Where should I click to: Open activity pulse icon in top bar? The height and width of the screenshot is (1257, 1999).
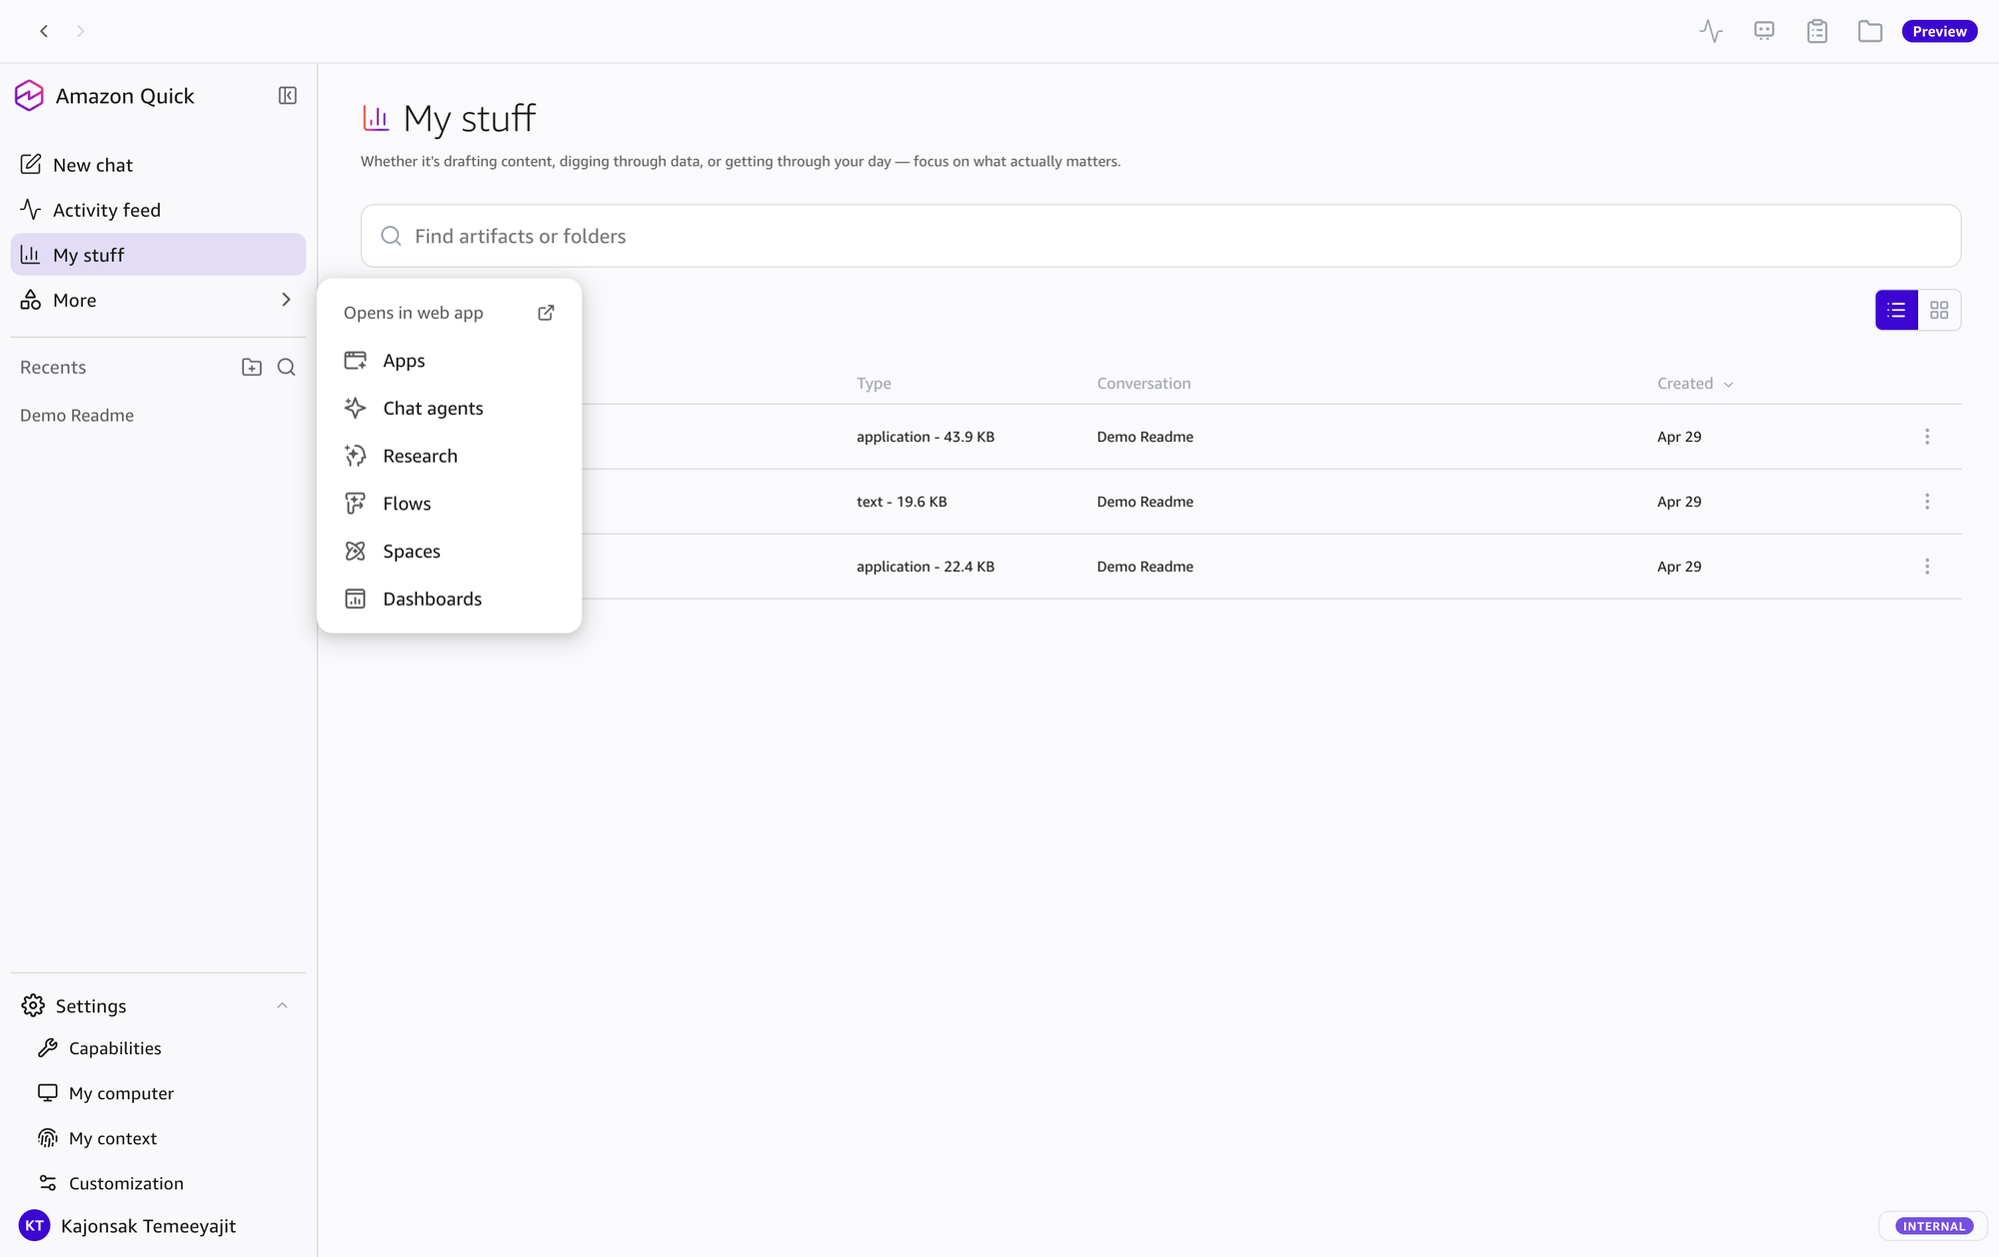pos(1711,31)
